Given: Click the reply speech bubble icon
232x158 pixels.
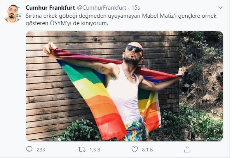Looking at the screenshot, I should (29, 149).
